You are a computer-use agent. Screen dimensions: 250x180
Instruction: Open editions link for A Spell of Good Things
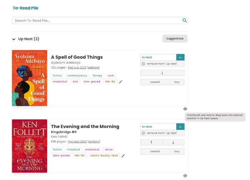tap(94, 68)
